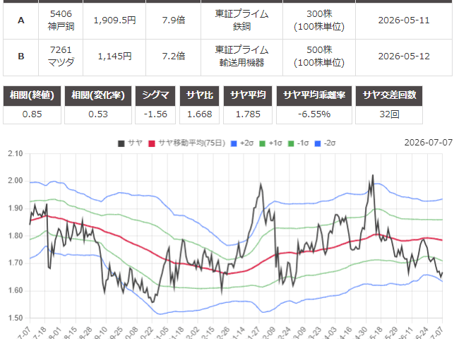Click the 2026-05-11 date cell in row A
454x339 pixels.
[404, 20]
